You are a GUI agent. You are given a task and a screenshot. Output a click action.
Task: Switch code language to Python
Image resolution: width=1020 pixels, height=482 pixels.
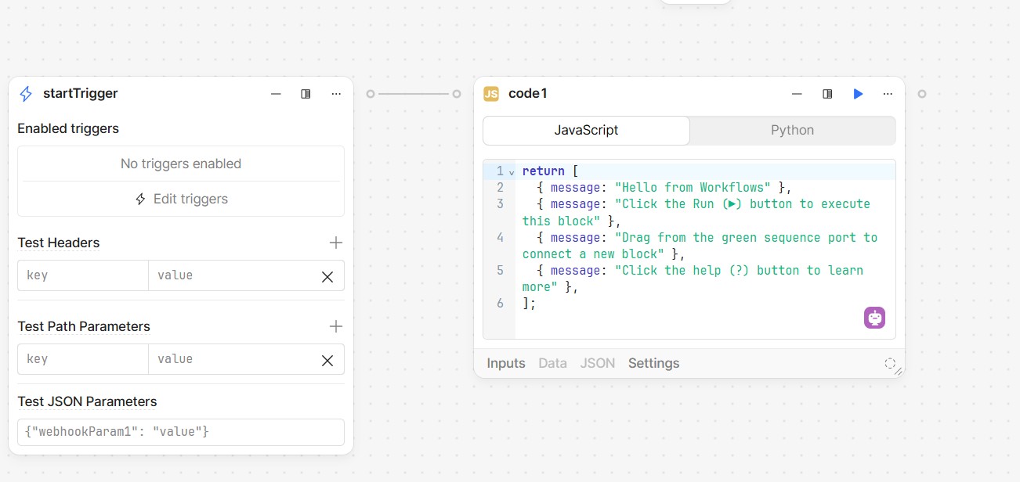[792, 131]
